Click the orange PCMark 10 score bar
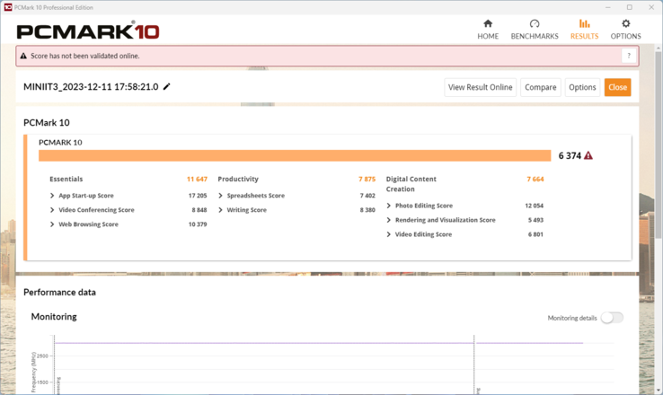The image size is (663, 395). (x=295, y=155)
